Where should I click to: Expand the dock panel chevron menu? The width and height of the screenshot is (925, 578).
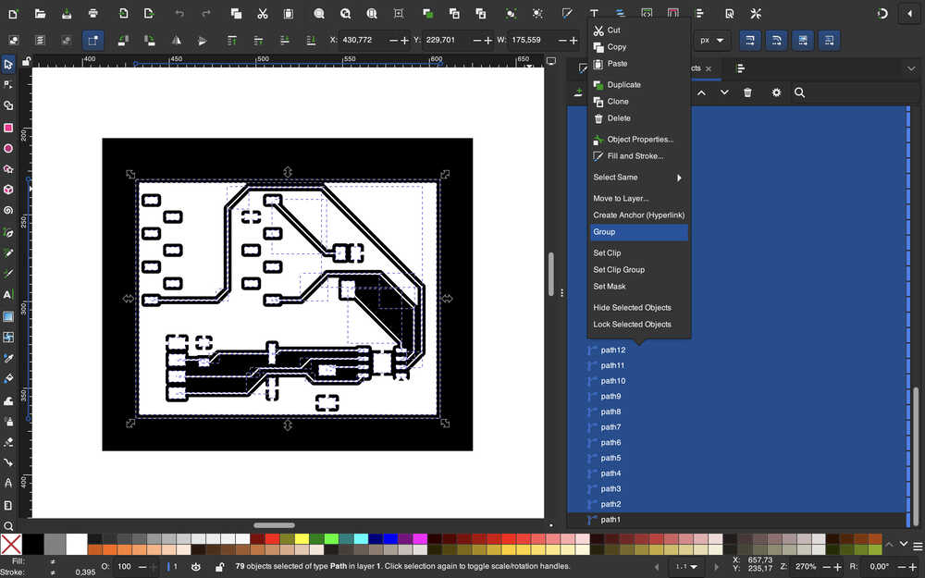910,68
